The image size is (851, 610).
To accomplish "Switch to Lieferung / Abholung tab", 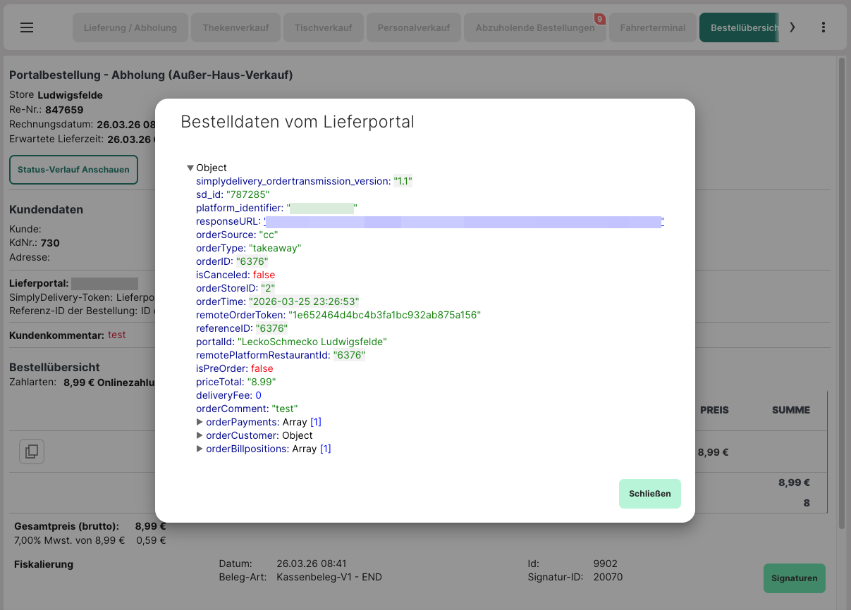I will tap(130, 28).
